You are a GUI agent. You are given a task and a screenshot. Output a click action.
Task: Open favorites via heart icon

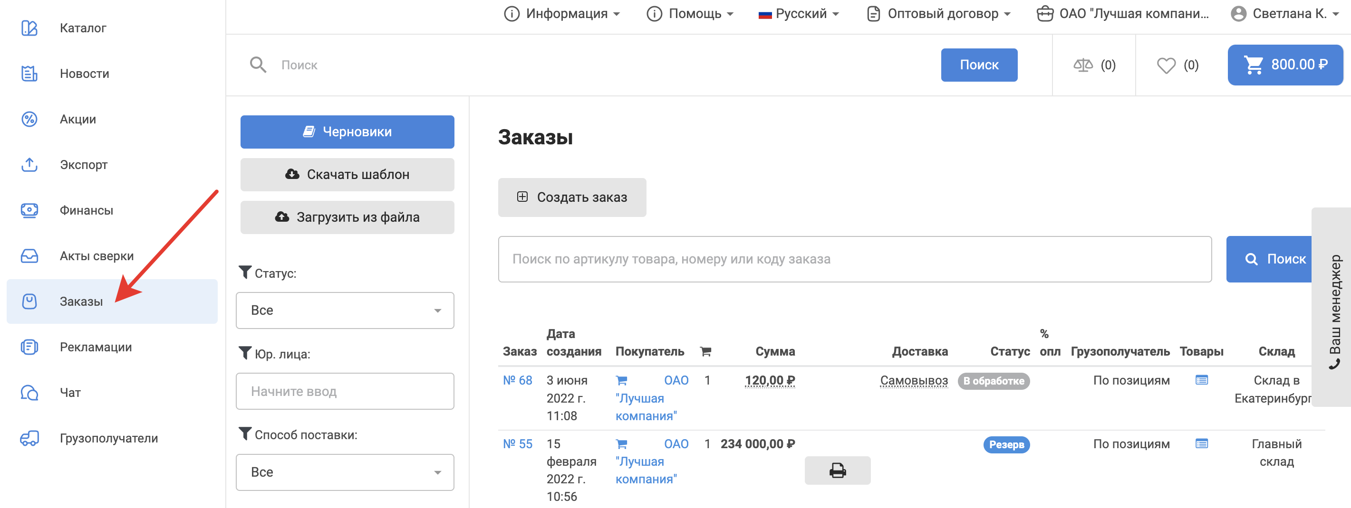tap(1166, 66)
